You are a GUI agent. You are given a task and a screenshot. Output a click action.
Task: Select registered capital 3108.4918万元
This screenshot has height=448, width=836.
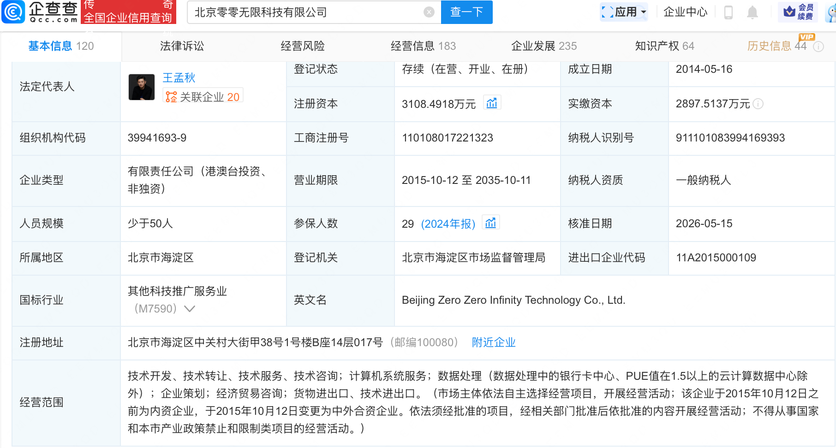tap(439, 104)
